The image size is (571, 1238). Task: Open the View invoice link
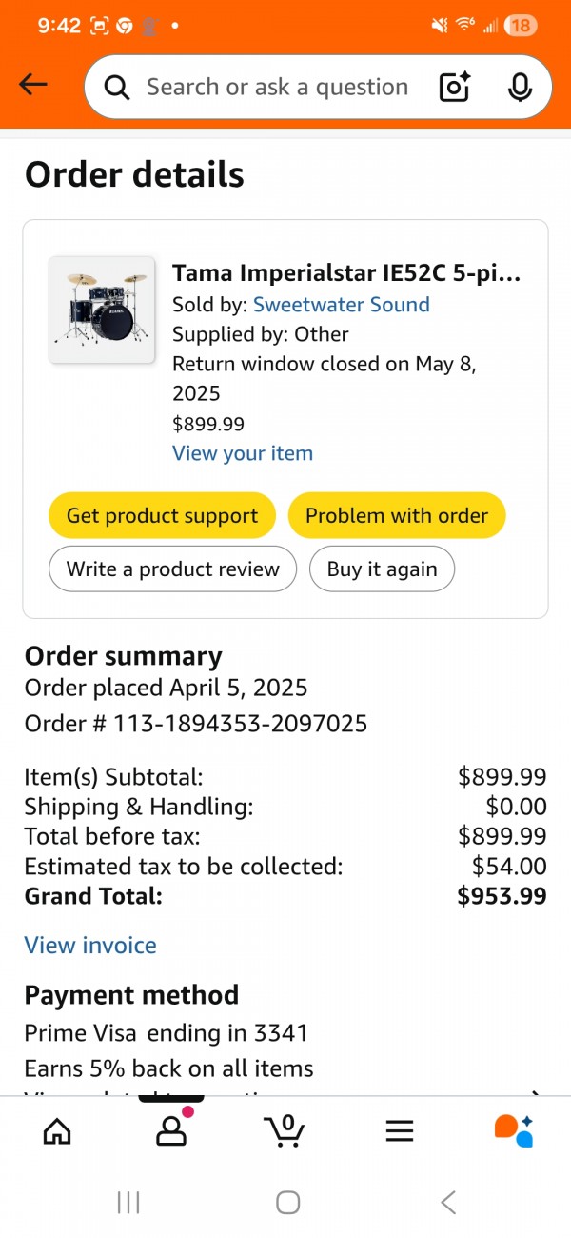pyautogui.click(x=90, y=946)
